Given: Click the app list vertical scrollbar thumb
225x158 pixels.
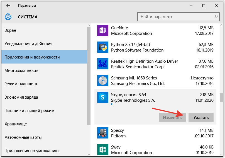Looking at the screenshot, I should click(x=221, y=98).
